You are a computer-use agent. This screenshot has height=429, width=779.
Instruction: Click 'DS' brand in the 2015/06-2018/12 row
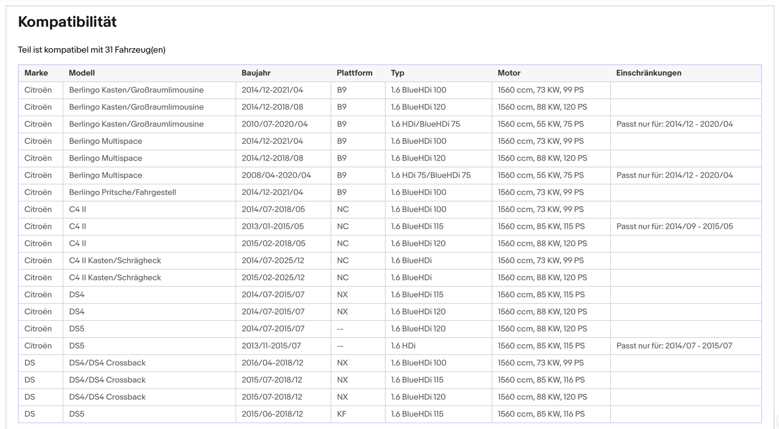(30, 414)
